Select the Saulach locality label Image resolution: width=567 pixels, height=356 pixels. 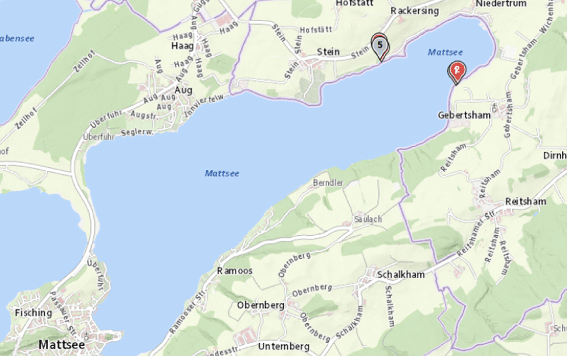[x=368, y=219]
